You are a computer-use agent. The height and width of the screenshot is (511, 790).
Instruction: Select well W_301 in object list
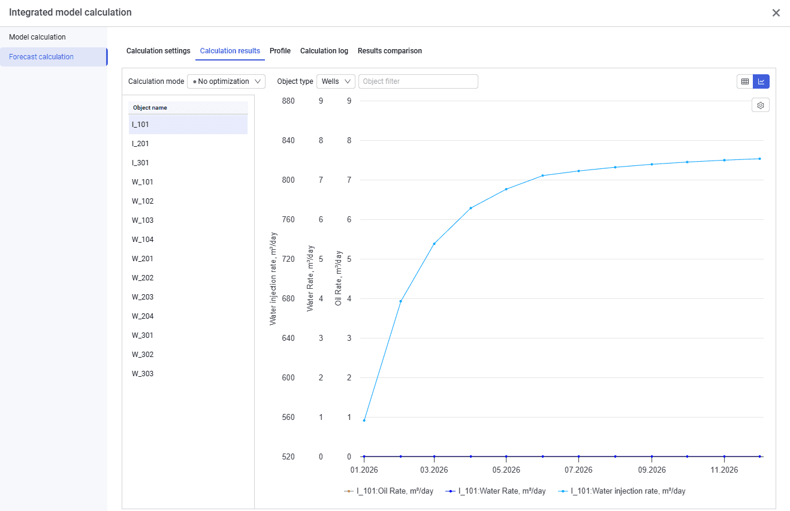[x=188, y=335]
